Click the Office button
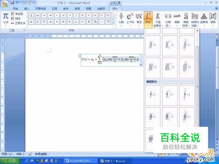This screenshot has height=164, width=219. (4, 4)
